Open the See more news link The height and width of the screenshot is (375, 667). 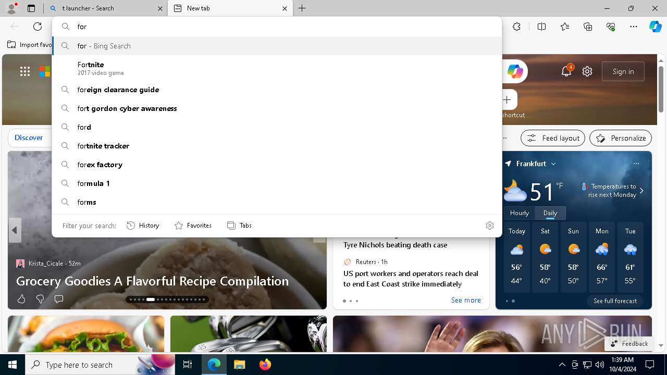tap(466, 300)
